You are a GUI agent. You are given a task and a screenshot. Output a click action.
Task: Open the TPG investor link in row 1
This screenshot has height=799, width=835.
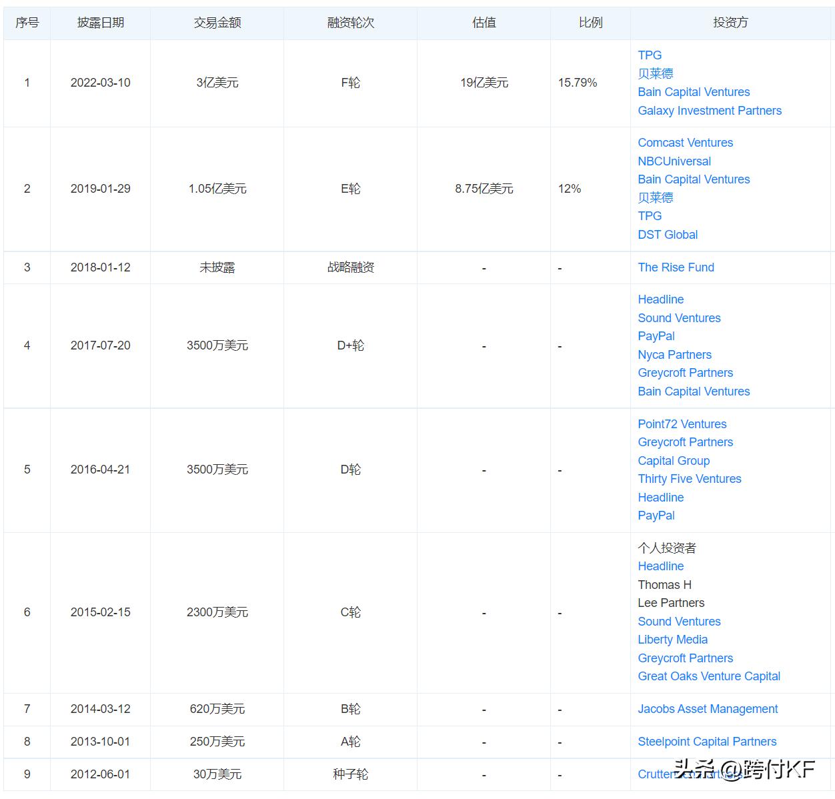click(649, 55)
